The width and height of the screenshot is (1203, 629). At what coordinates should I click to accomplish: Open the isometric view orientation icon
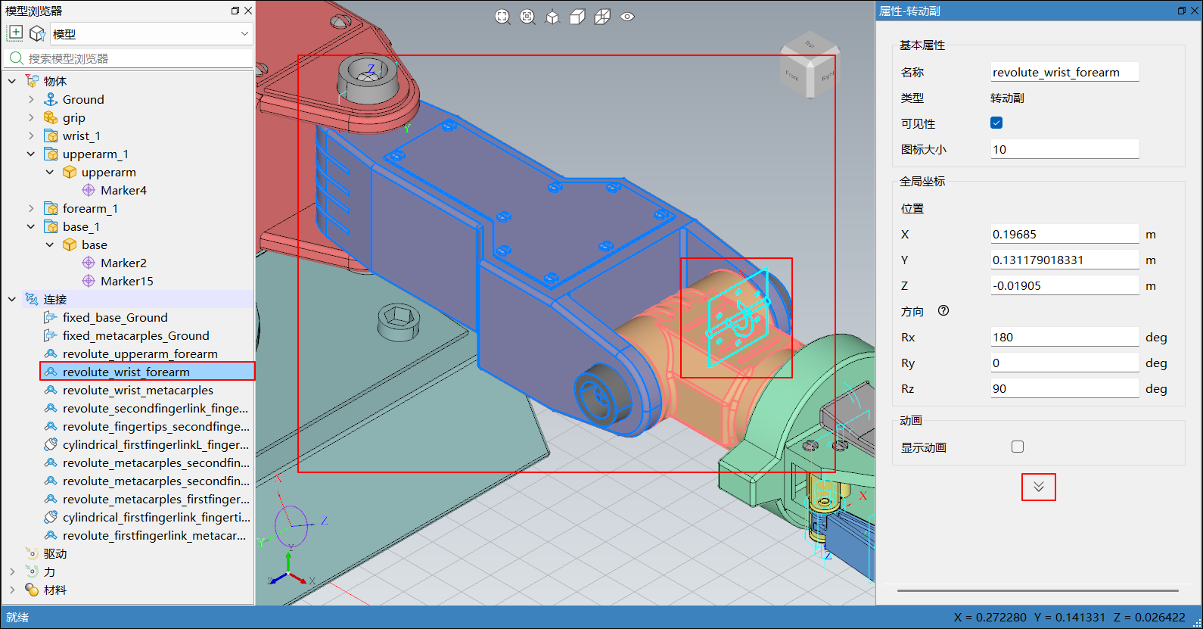[x=552, y=17]
